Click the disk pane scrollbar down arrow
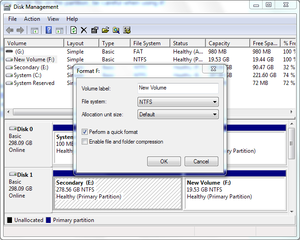Image resolution: width=300 pixels, height=240 pixels. point(292,211)
